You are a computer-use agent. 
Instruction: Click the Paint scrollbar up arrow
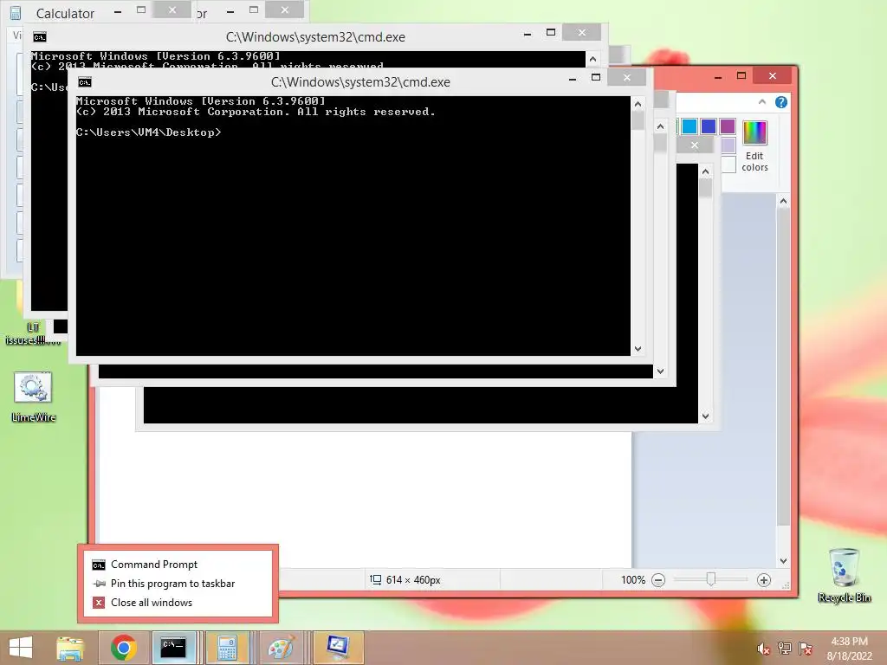coord(783,201)
